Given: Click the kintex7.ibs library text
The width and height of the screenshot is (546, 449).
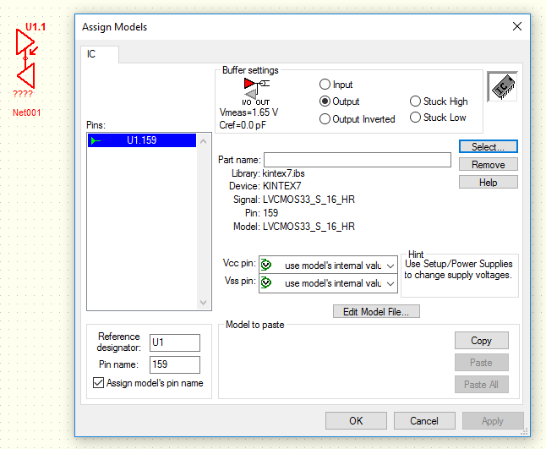Looking at the screenshot, I should pos(283,173).
